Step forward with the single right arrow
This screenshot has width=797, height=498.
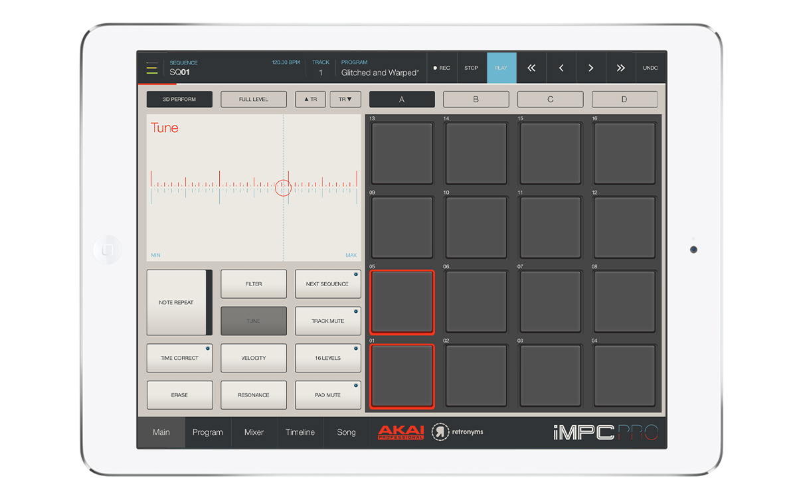(590, 68)
